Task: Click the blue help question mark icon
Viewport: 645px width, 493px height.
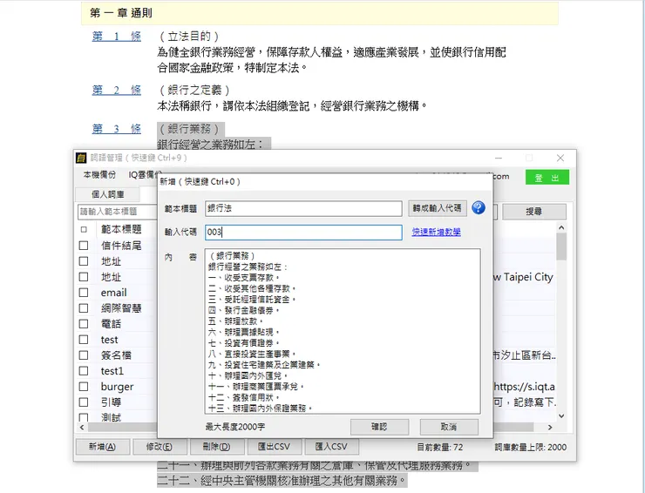Action: [478, 207]
